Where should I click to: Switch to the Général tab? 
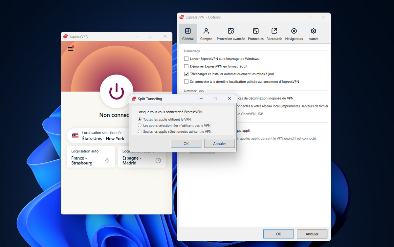point(188,33)
